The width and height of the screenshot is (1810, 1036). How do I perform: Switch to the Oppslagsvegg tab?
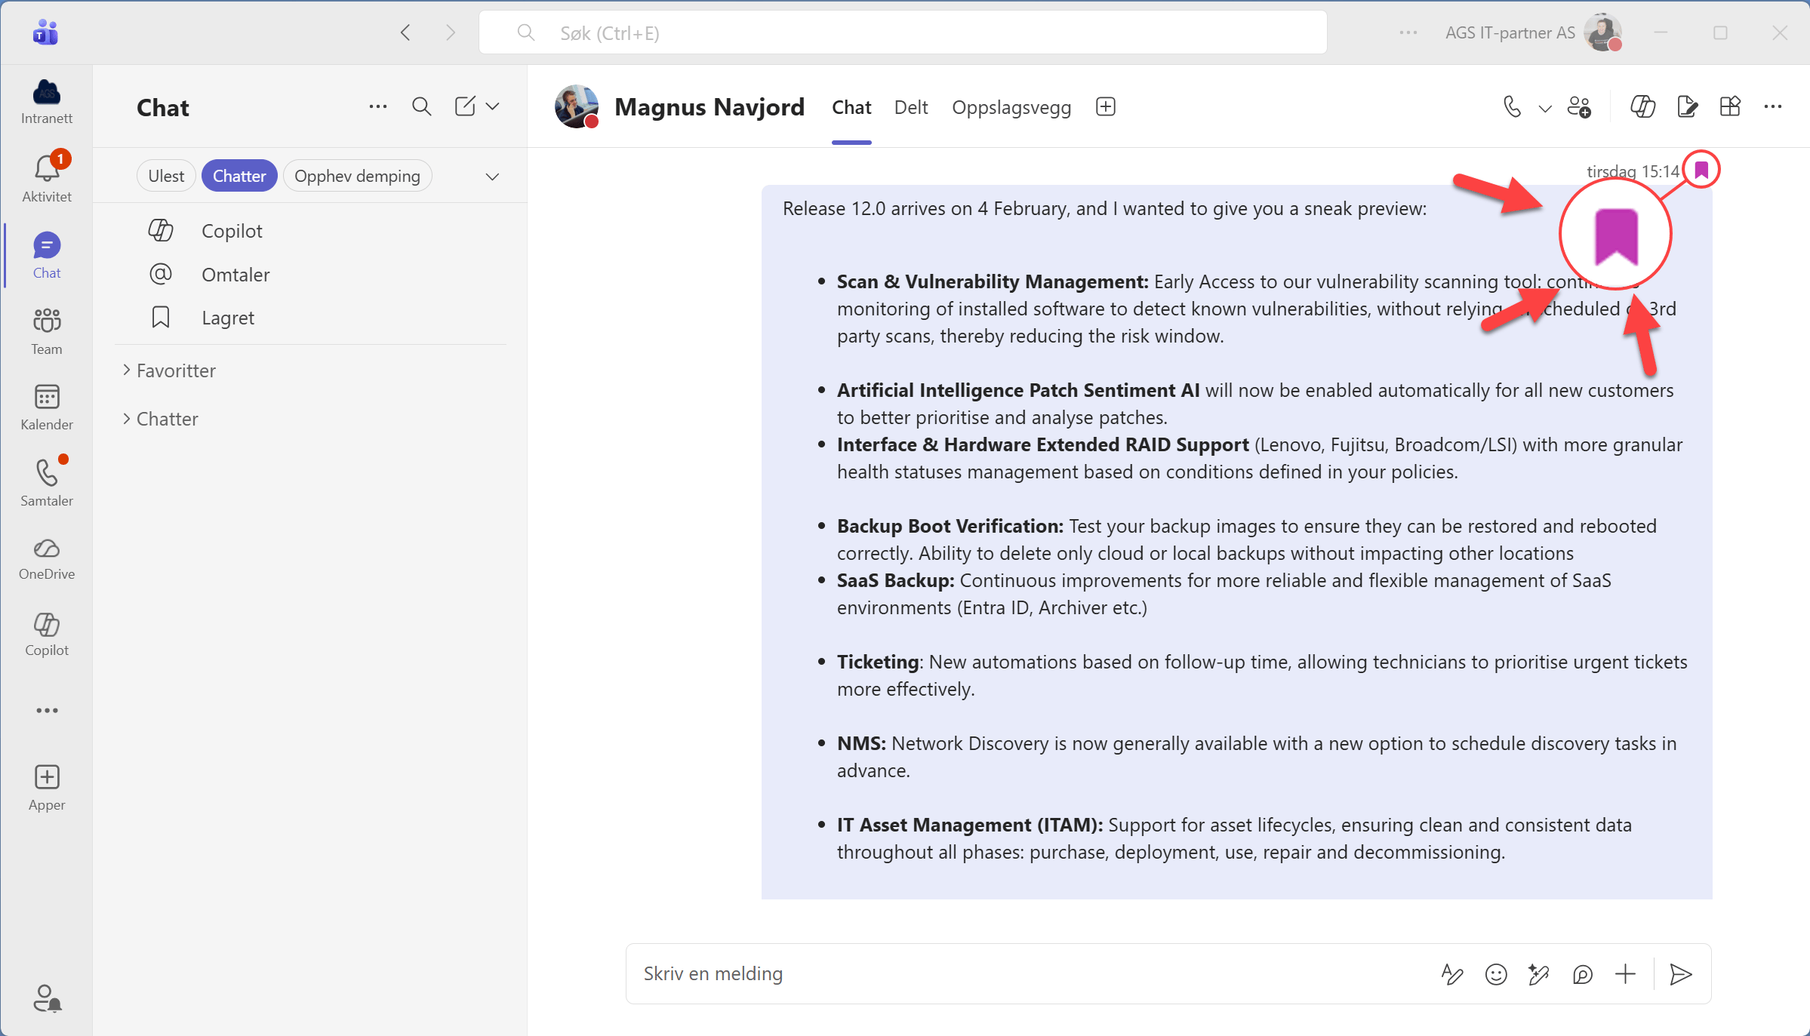click(1011, 107)
